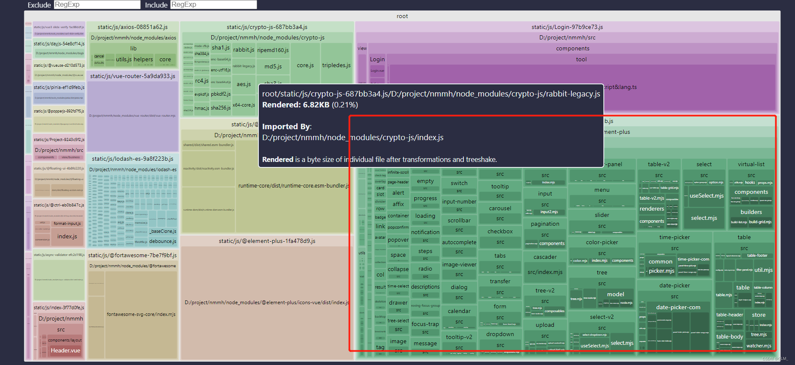Select the sha256.js block
795x365 pixels.
(x=221, y=108)
